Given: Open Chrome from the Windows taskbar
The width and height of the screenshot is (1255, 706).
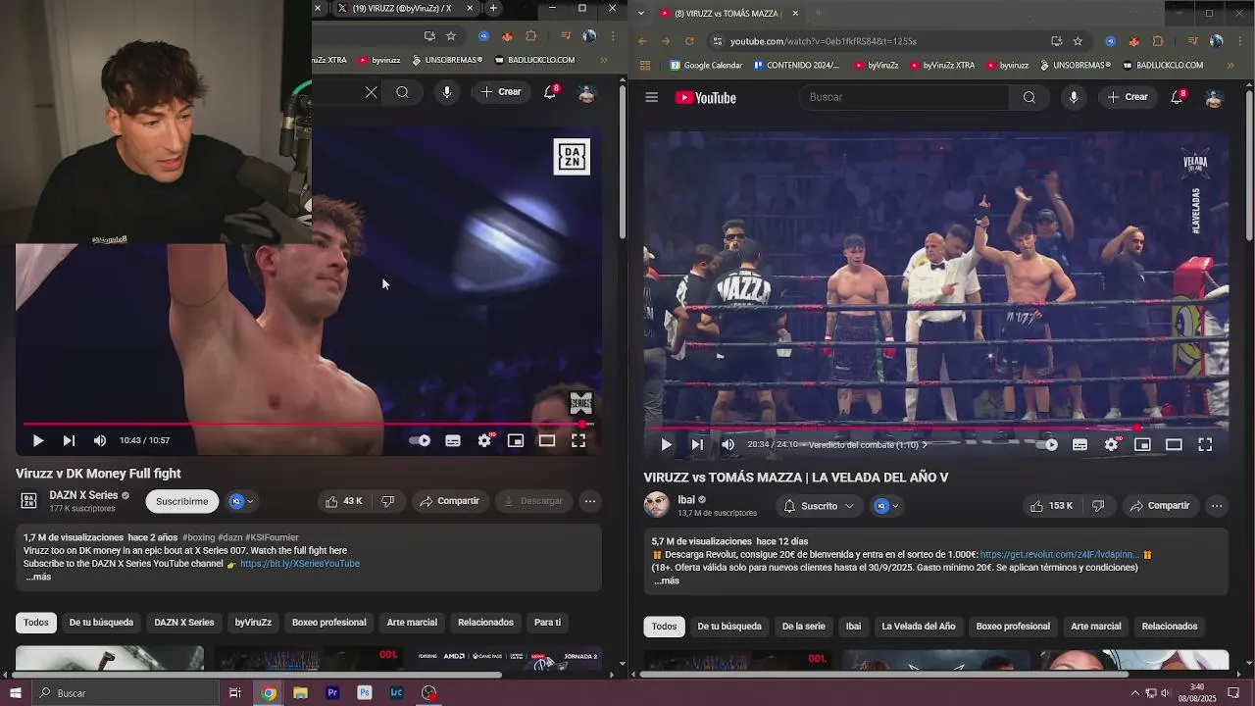Looking at the screenshot, I should (269, 693).
